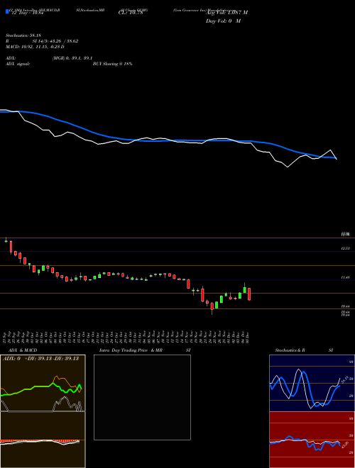Click the 'Intra Day Trading Price & MR' title

[131, 350]
